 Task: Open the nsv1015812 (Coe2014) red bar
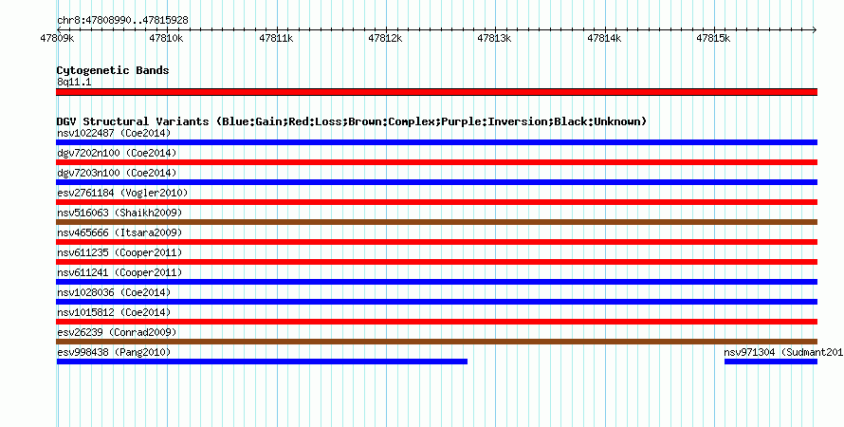[436, 322]
